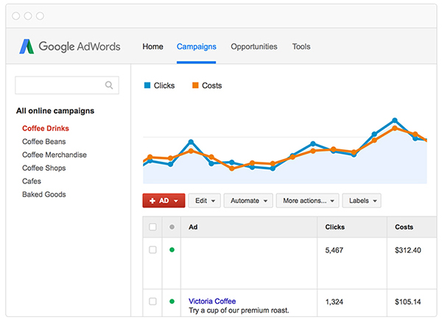The width and height of the screenshot is (442, 323).
Task: Click the orange Costs legend square
Action: pos(195,85)
